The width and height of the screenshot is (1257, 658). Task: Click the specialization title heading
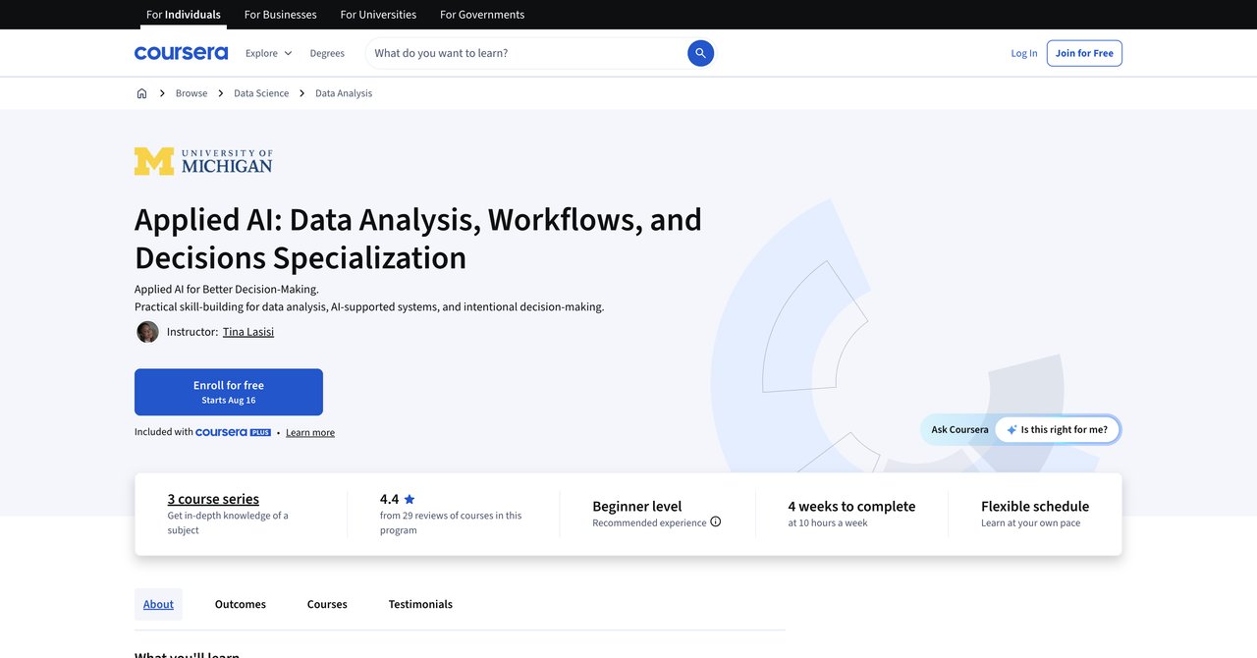tap(418, 238)
